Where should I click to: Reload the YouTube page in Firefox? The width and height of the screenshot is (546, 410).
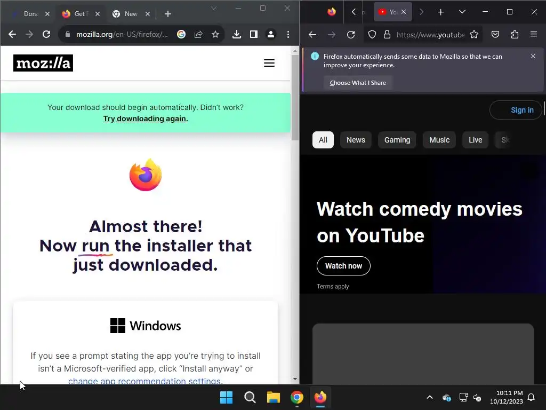click(x=351, y=35)
